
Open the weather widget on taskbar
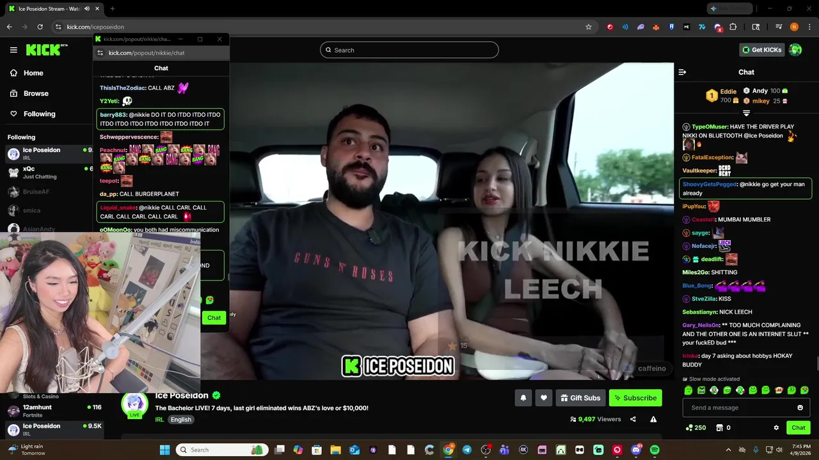[26, 450]
